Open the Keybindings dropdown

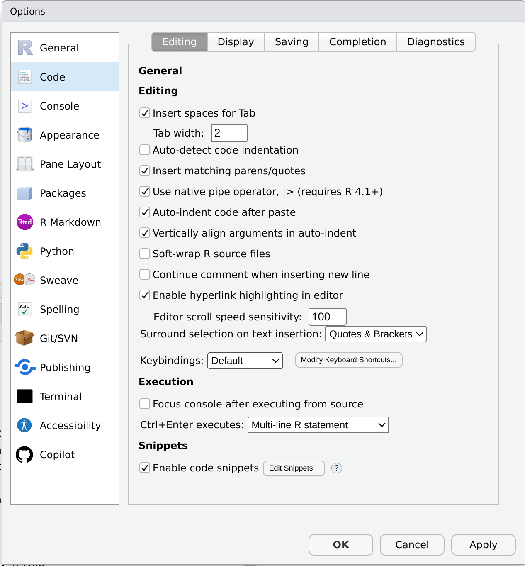click(245, 360)
